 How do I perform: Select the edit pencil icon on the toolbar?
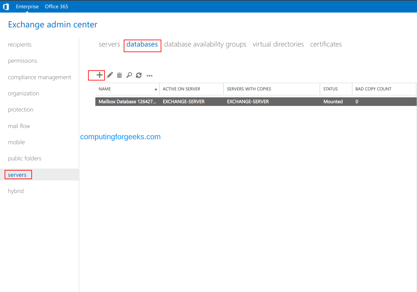pos(109,75)
